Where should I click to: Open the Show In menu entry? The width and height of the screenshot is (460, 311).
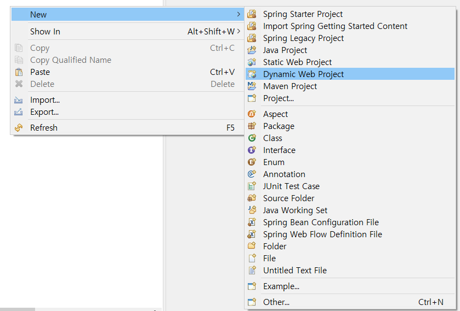128,31
